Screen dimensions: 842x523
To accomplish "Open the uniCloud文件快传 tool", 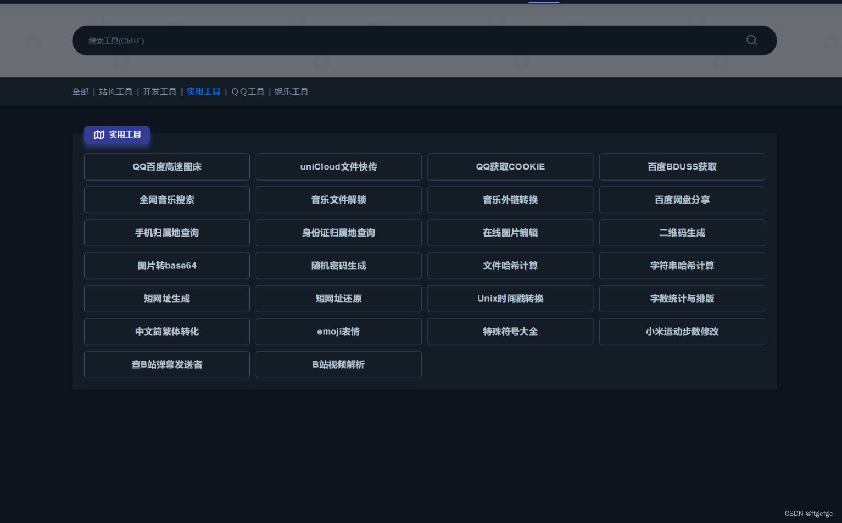I will [338, 167].
